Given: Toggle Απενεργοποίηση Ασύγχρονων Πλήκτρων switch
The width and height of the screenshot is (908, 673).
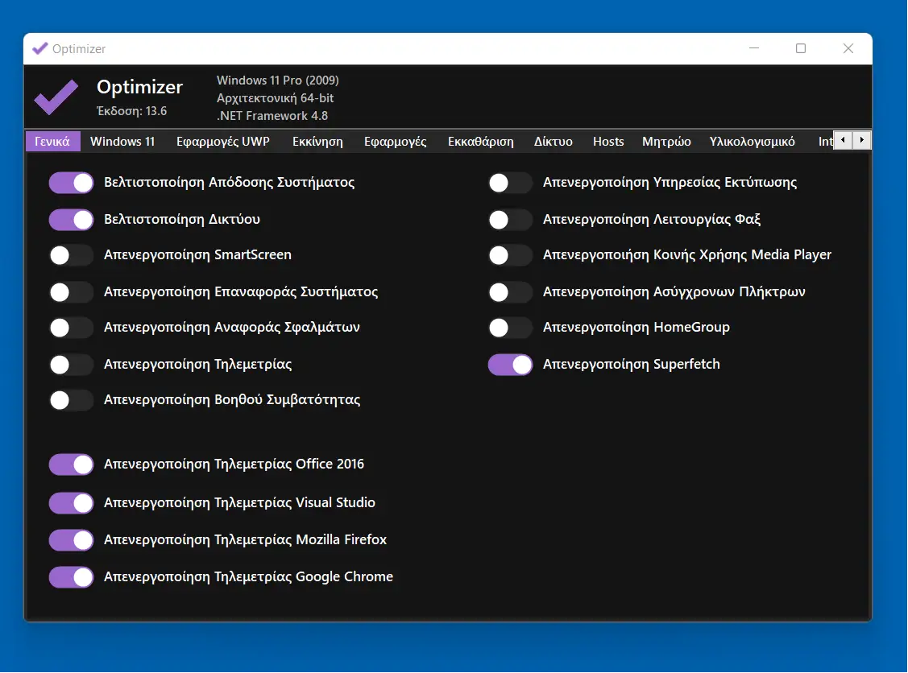Looking at the screenshot, I should click(510, 292).
